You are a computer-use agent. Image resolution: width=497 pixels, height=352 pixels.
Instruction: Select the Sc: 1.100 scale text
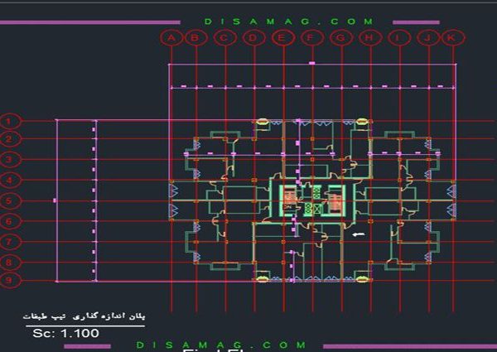(66, 333)
